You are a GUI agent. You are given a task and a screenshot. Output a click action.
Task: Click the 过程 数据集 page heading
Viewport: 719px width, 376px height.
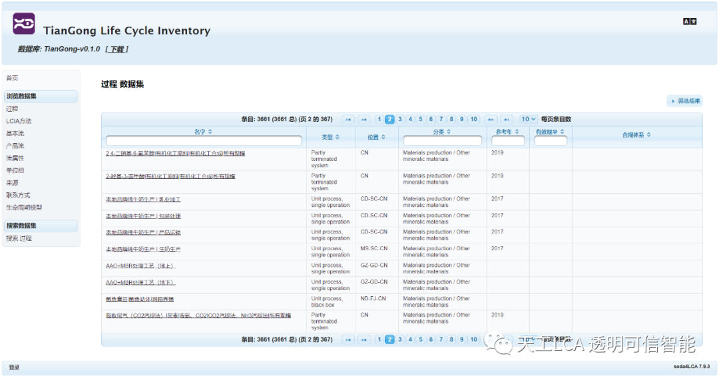point(122,85)
